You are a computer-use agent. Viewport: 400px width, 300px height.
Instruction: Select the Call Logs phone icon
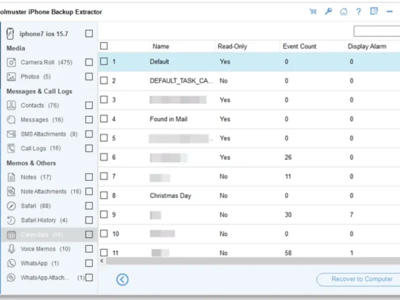coord(11,148)
